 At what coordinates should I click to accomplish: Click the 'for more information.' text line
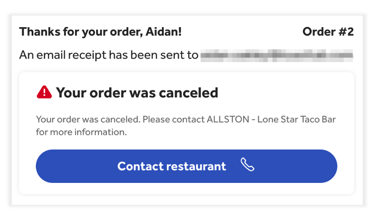(x=81, y=132)
